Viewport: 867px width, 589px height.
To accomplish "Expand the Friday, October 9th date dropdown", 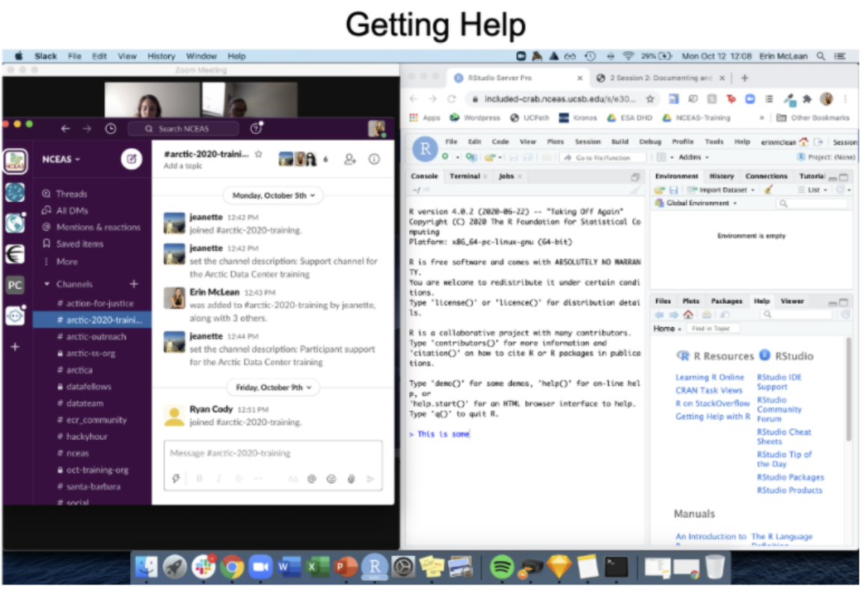I will pos(273,387).
